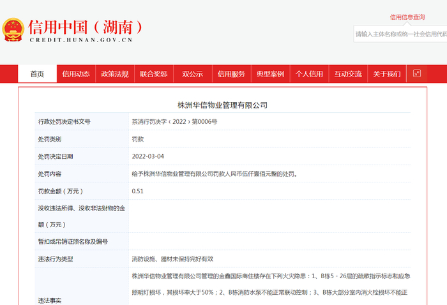Select the penalty content text 给予株洲华信物业…
The width and height of the screenshot is (447, 305).
click(215, 174)
